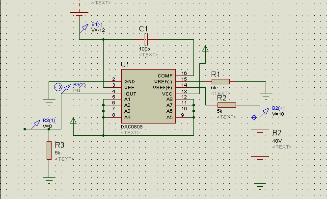This screenshot has width=327, height=199.
Task: Click the 10V battery value text
Action: click(277, 141)
